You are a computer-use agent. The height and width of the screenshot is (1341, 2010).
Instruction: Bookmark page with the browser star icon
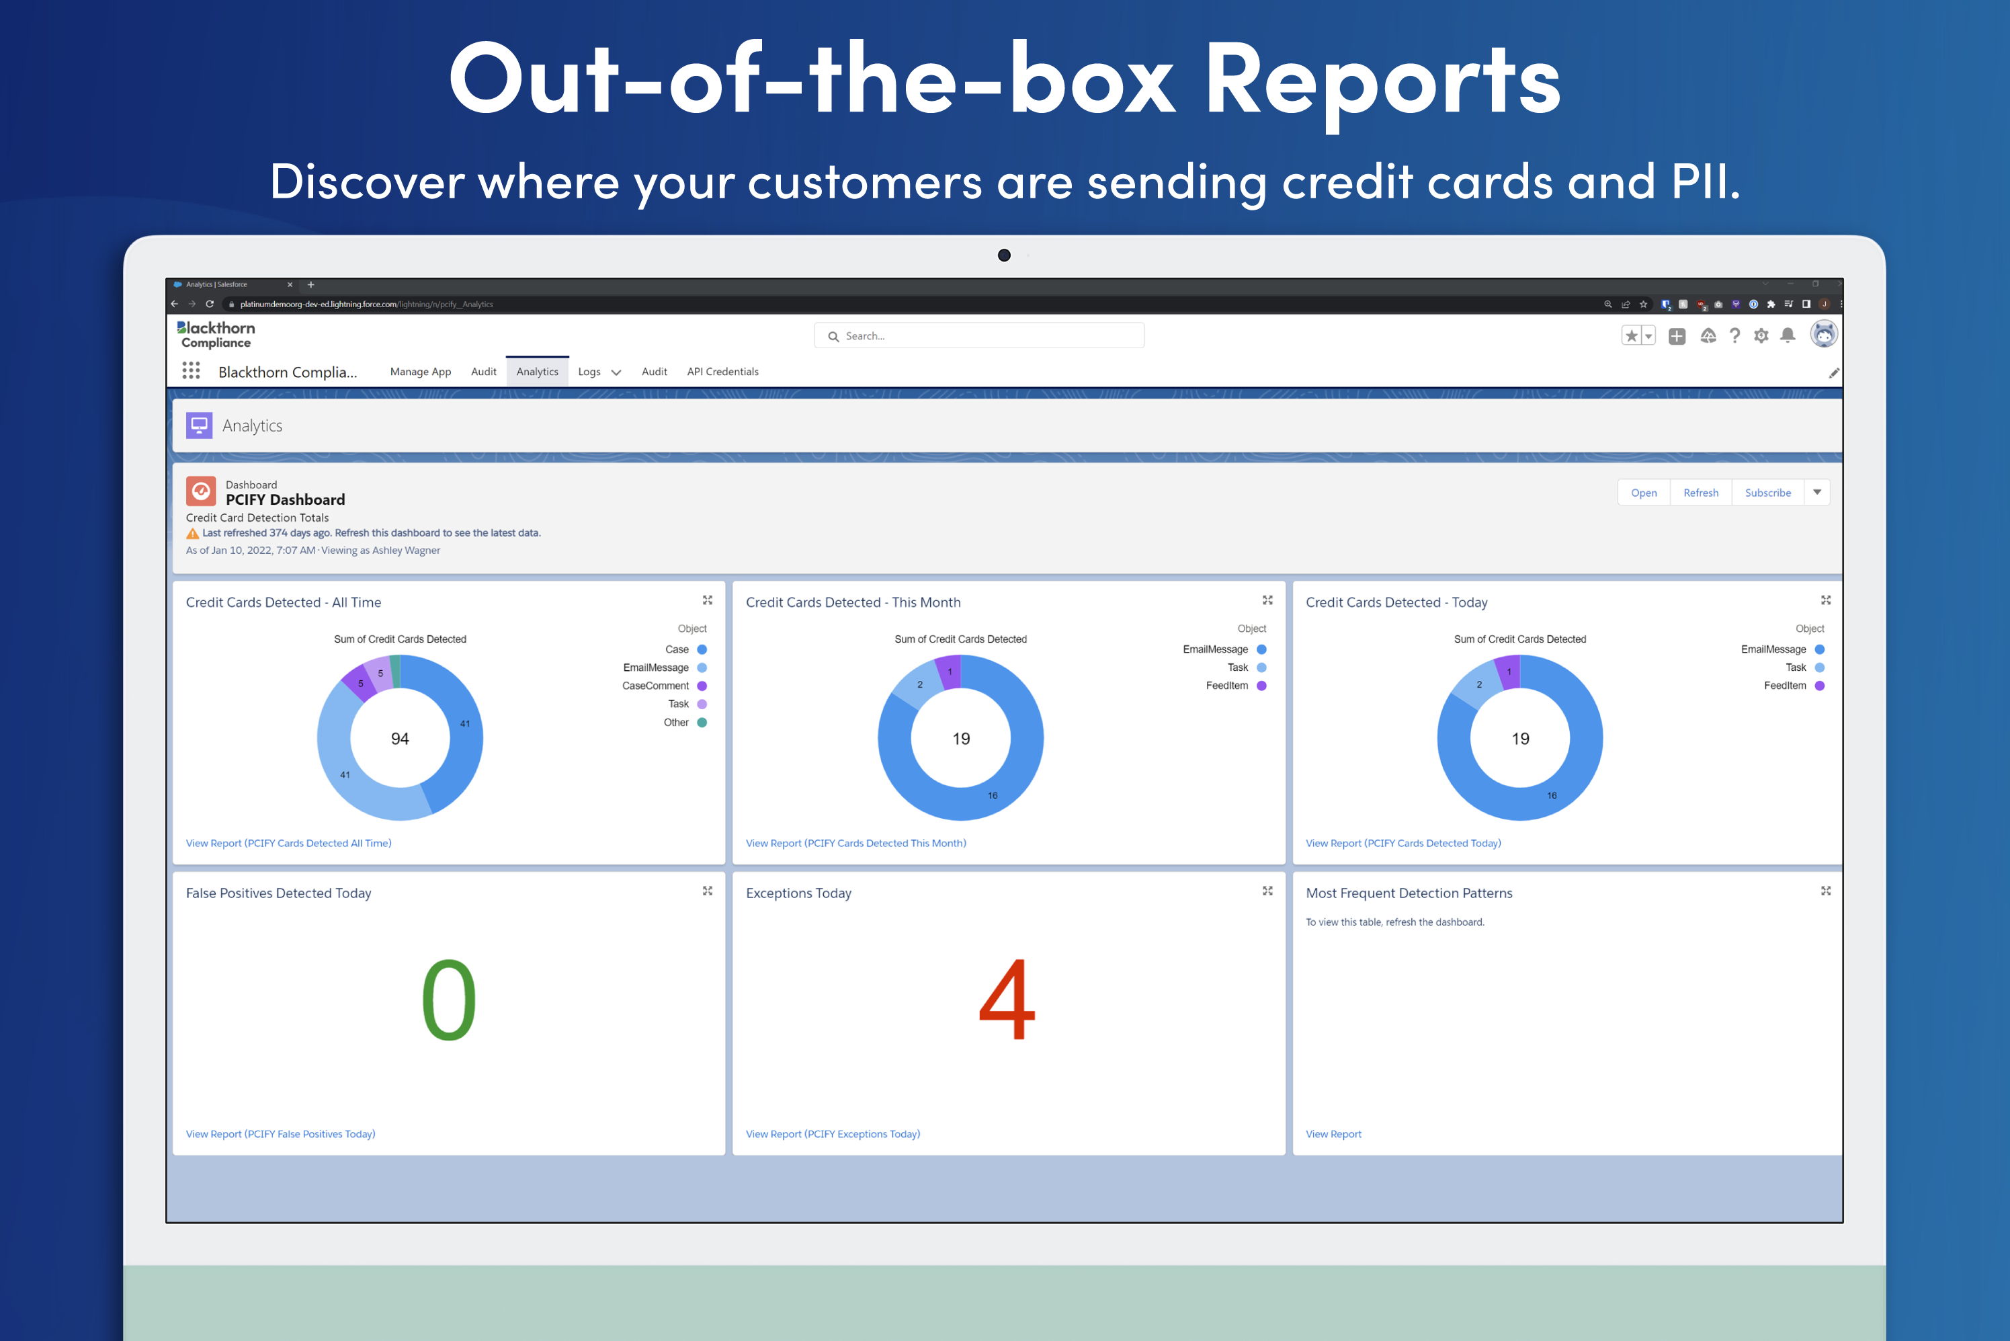click(1643, 304)
